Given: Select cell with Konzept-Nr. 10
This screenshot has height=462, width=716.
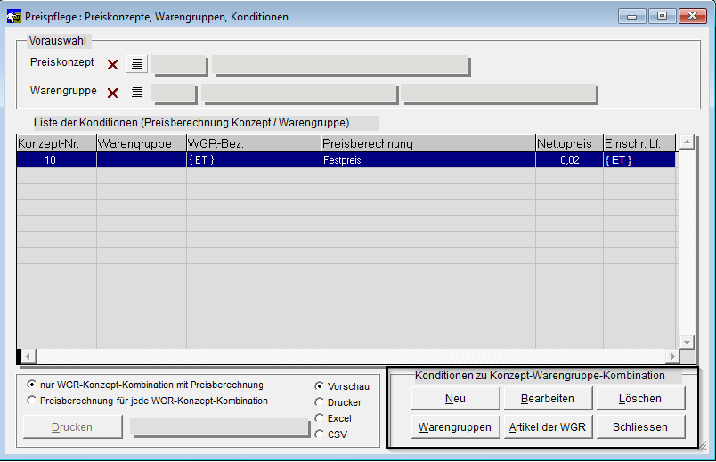Looking at the screenshot, I should pos(56,159).
